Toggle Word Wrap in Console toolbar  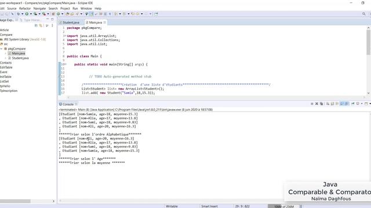click(337, 104)
